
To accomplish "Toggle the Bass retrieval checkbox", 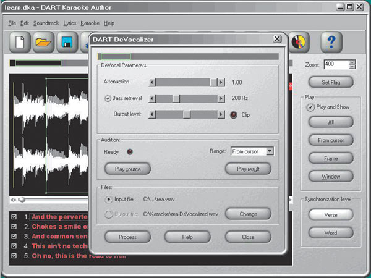I will click(x=108, y=98).
